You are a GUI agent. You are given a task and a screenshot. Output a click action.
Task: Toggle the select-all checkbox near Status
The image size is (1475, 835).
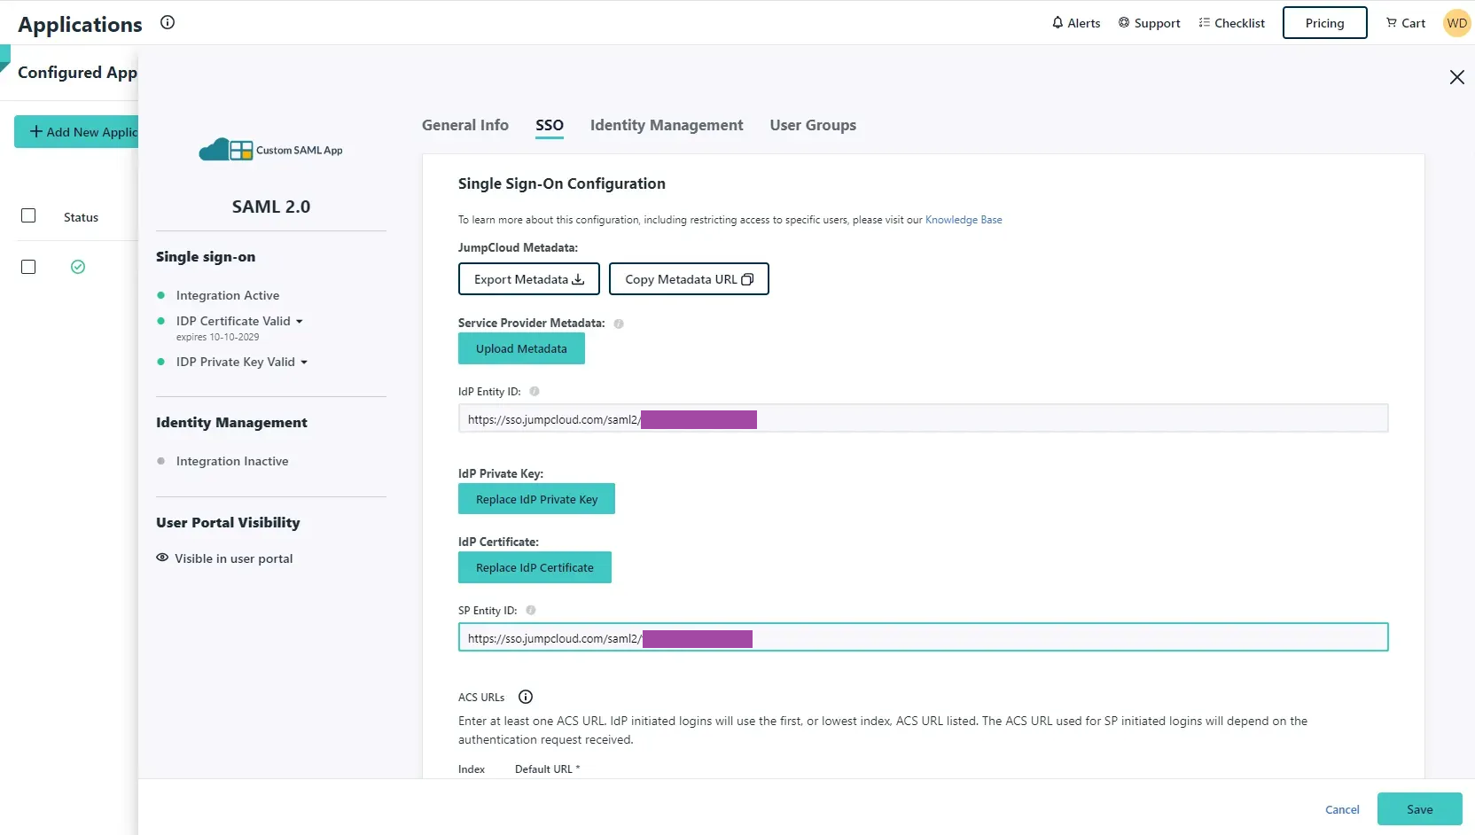pos(28,215)
